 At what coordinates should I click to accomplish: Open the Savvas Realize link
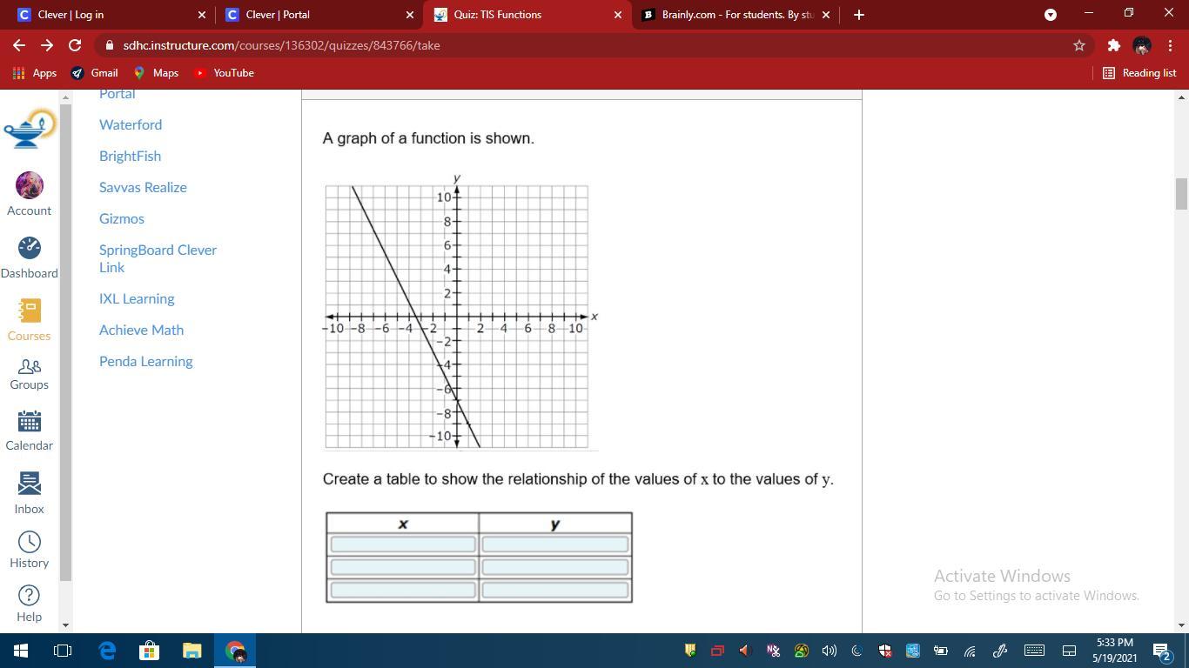click(x=143, y=187)
